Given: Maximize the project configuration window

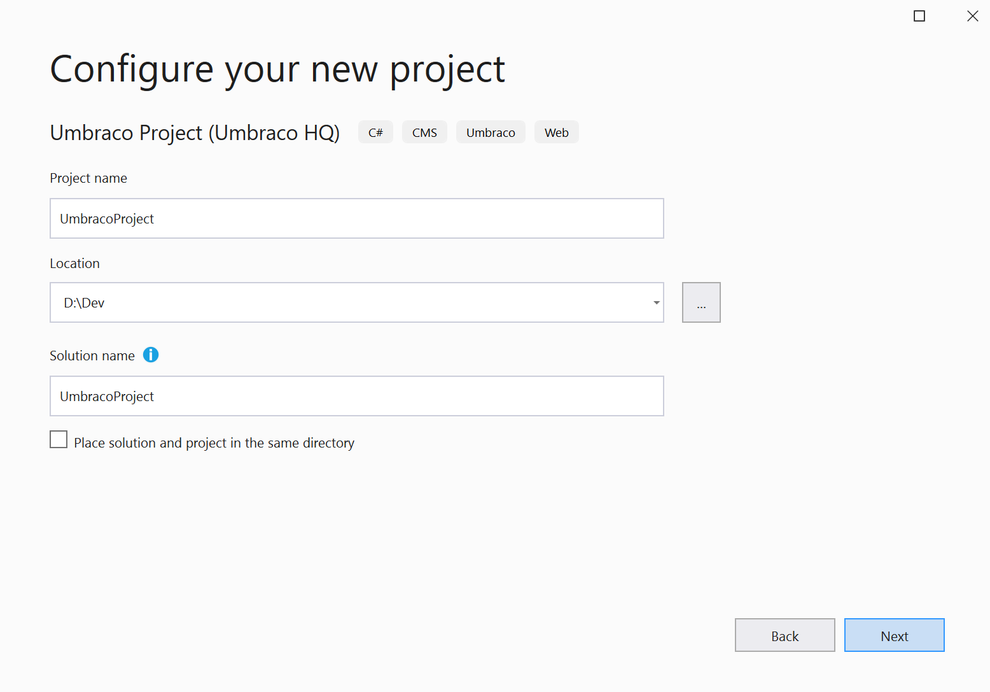Looking at the screenshot, I should (x=919, y=16).
